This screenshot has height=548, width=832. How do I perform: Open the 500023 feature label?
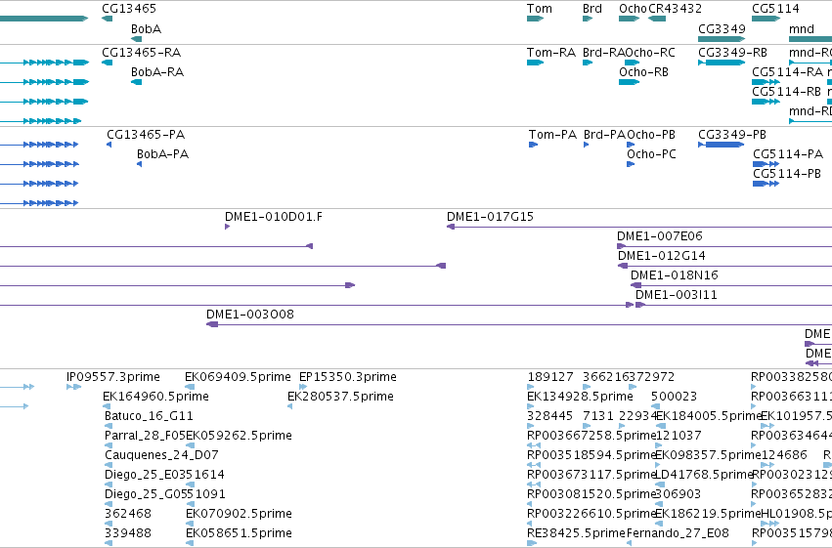tap(674, 397)
